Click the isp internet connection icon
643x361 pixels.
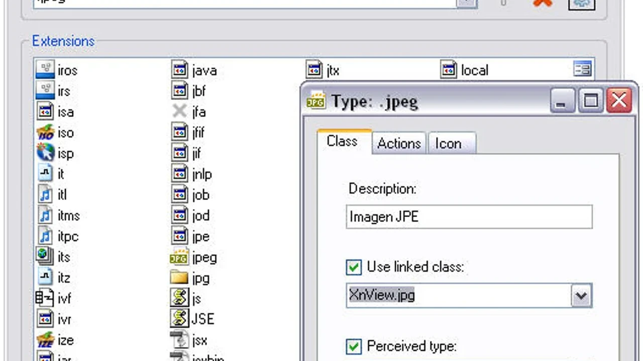click(45, 153)
